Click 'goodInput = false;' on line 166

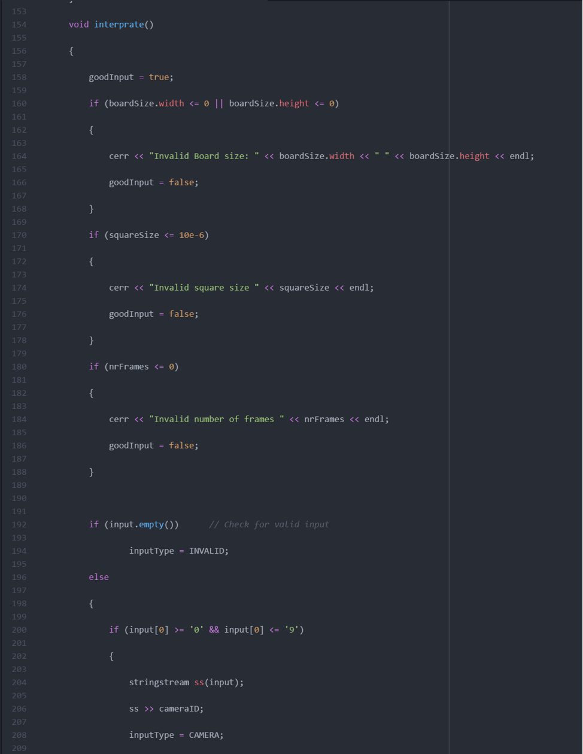point(154,182)
